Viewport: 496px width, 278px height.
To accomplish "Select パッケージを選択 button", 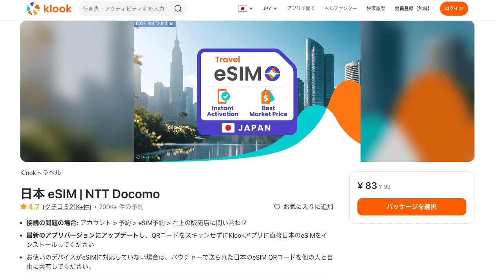I will 412,207.
